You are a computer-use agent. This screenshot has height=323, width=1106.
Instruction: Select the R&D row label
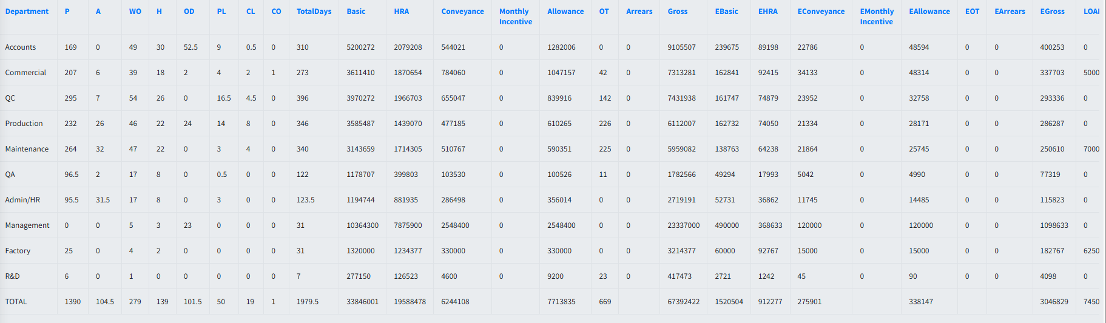13,276
